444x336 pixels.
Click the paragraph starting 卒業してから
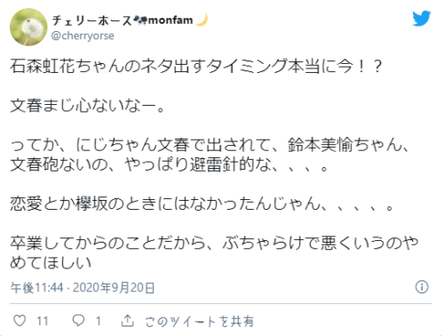214,252
